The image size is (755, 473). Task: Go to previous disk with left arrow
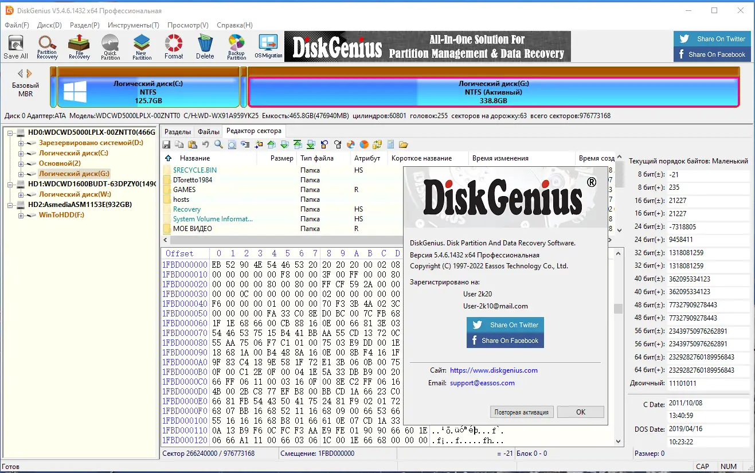(x=20, y=73)
